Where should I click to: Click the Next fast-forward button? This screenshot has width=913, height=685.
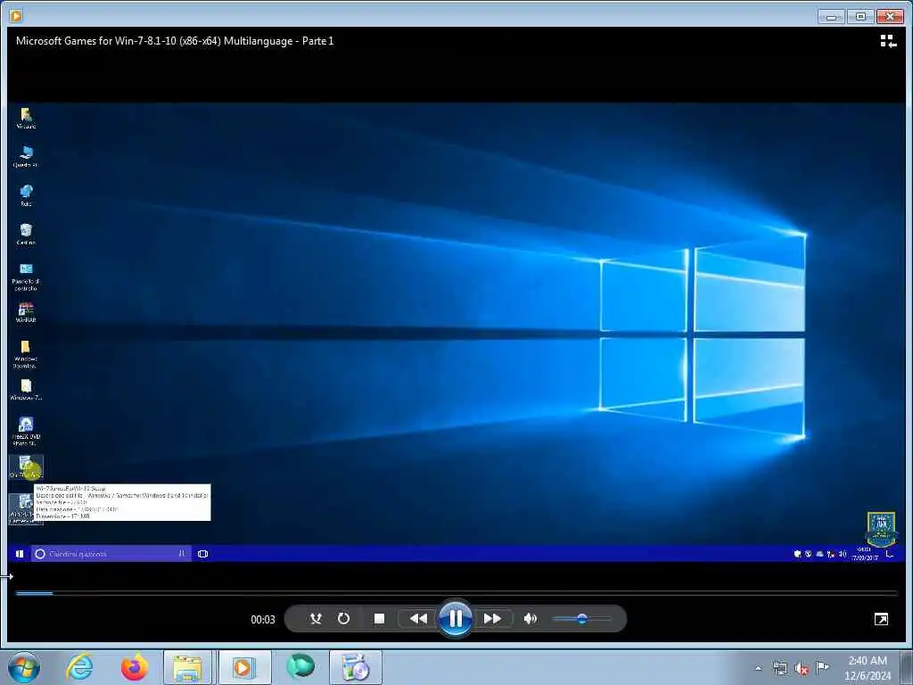click(x=493, y=619)
